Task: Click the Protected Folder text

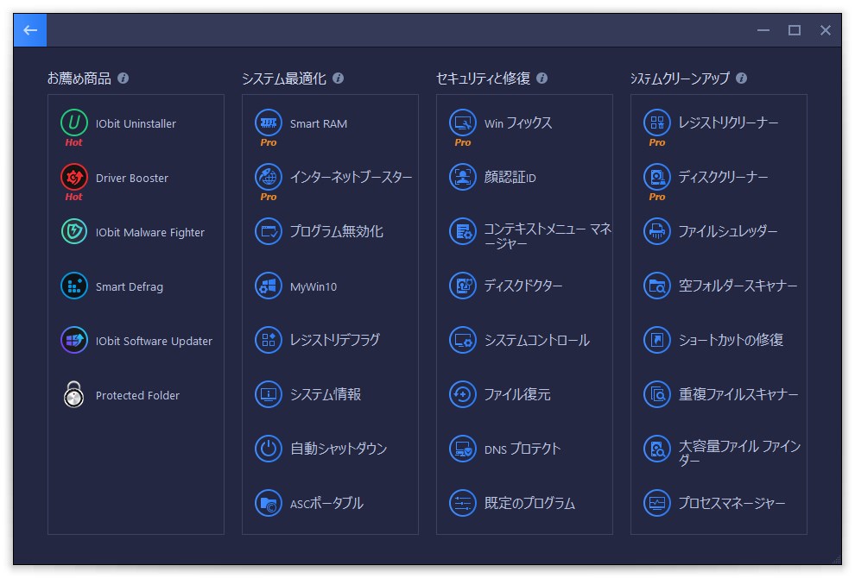Action: 137,395
